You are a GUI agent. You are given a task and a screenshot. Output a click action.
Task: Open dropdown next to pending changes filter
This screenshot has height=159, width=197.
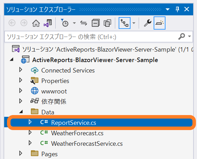click(x=74, y=23)
